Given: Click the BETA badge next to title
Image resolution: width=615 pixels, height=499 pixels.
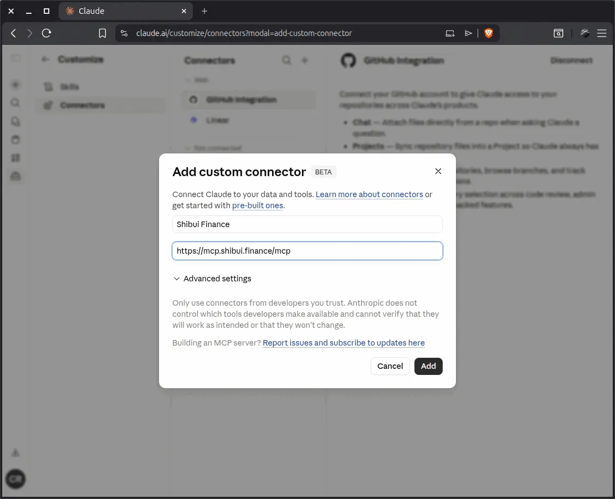Looking at the screenshot, I should click(x=323, y=172).
